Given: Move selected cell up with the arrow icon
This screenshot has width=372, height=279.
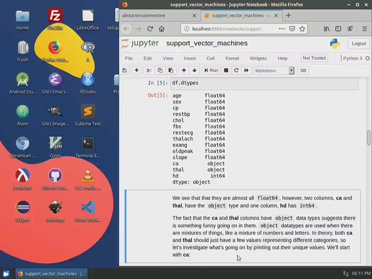Looking at the screenshot, I should click(x=184, y=71).
